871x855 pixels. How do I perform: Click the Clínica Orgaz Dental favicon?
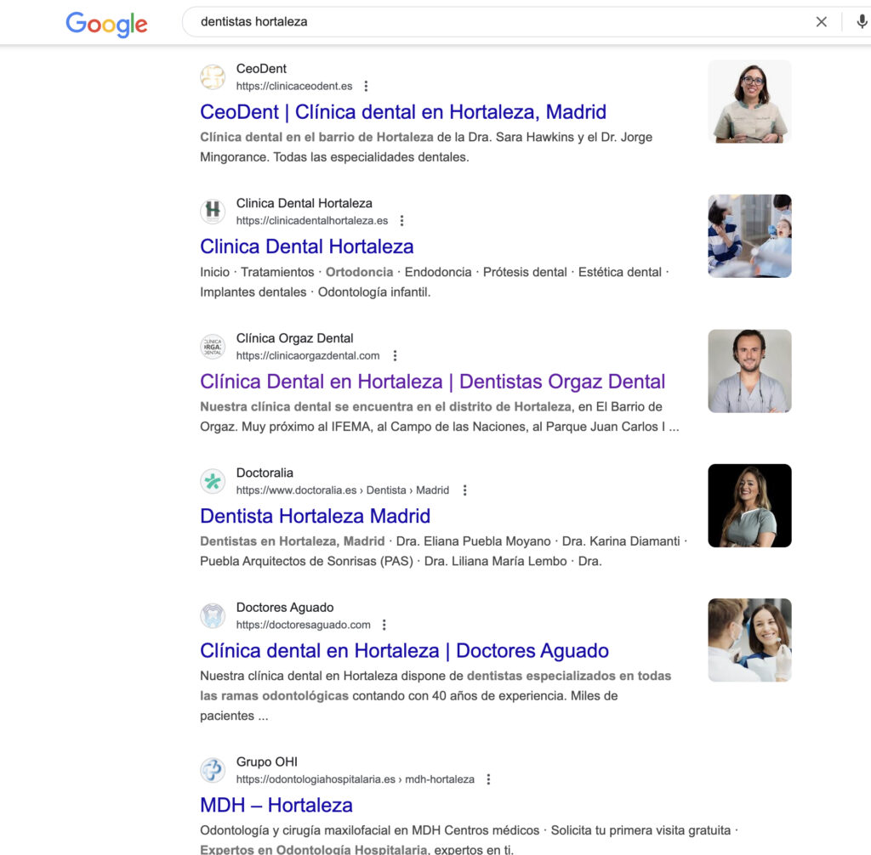point(213,347)
